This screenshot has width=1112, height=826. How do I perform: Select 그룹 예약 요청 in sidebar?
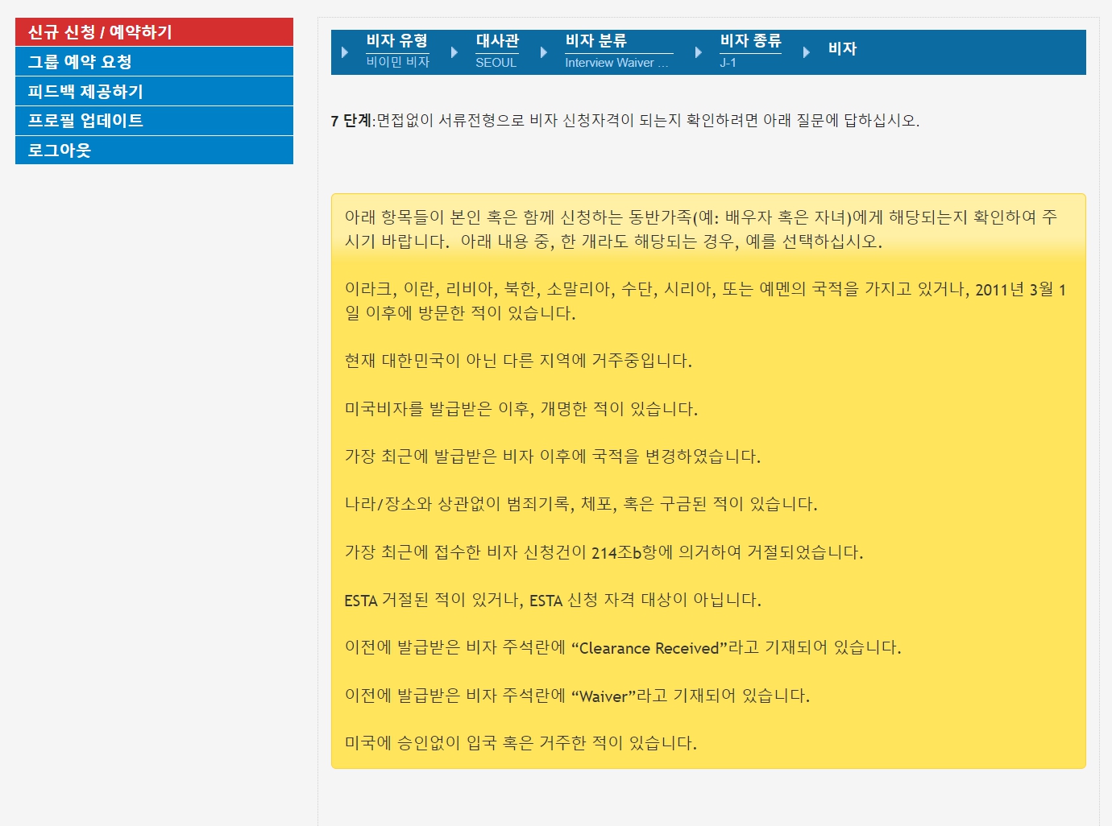pos(154,61)
